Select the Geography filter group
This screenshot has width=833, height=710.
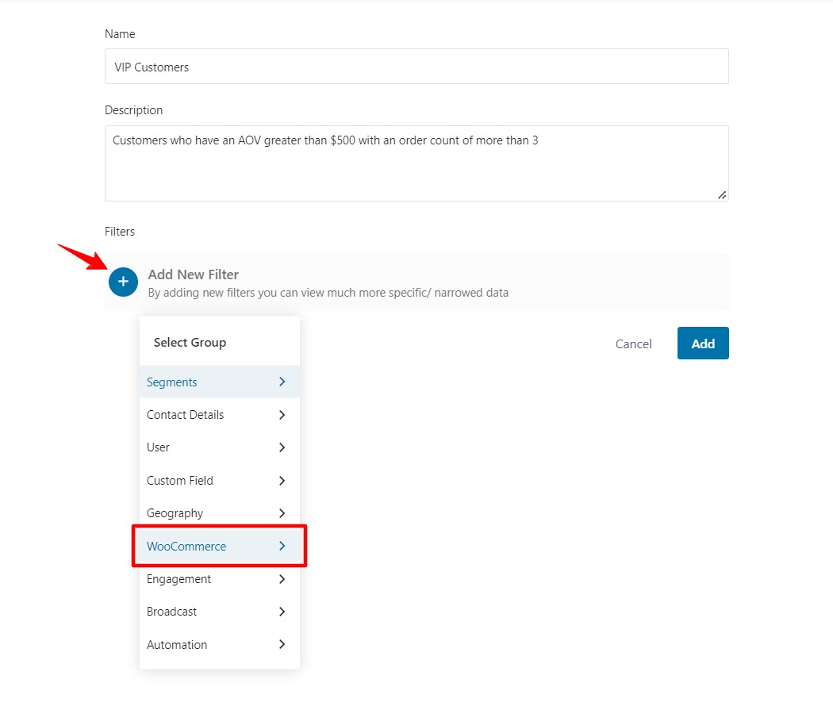tap(175, 513)
